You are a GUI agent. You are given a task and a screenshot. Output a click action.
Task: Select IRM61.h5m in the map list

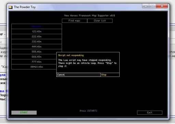[x=34, y=67]
